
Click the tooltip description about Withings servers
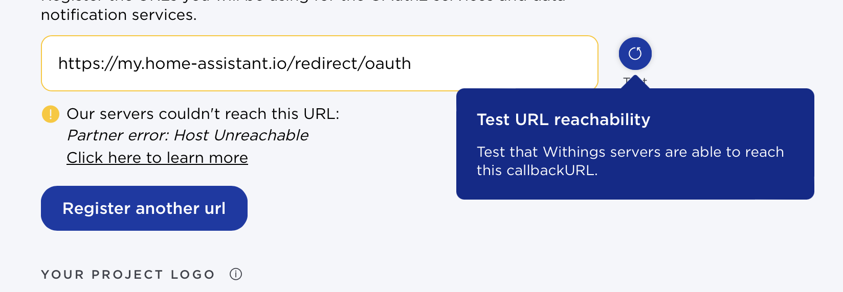(630, 161)
